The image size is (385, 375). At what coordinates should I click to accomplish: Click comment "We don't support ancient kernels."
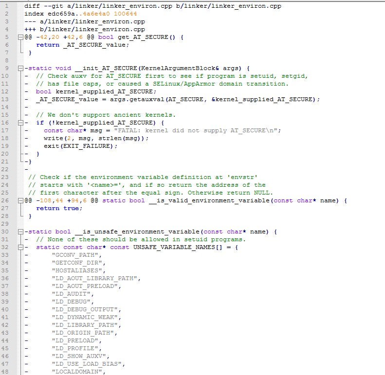[x=111, y=115]
